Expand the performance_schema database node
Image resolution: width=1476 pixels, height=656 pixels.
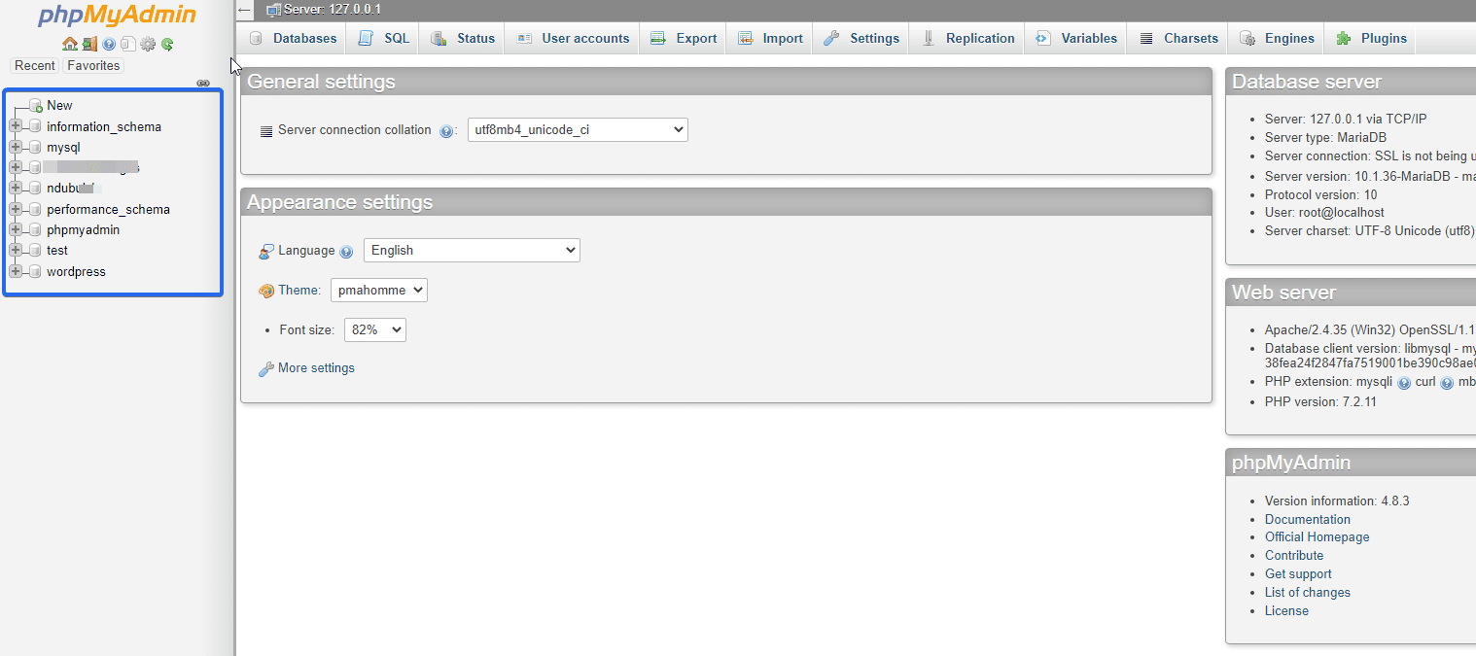(x=16, y=209)
